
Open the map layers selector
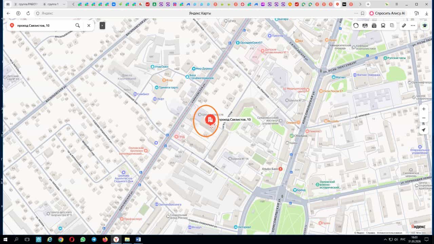pos(392,25)
